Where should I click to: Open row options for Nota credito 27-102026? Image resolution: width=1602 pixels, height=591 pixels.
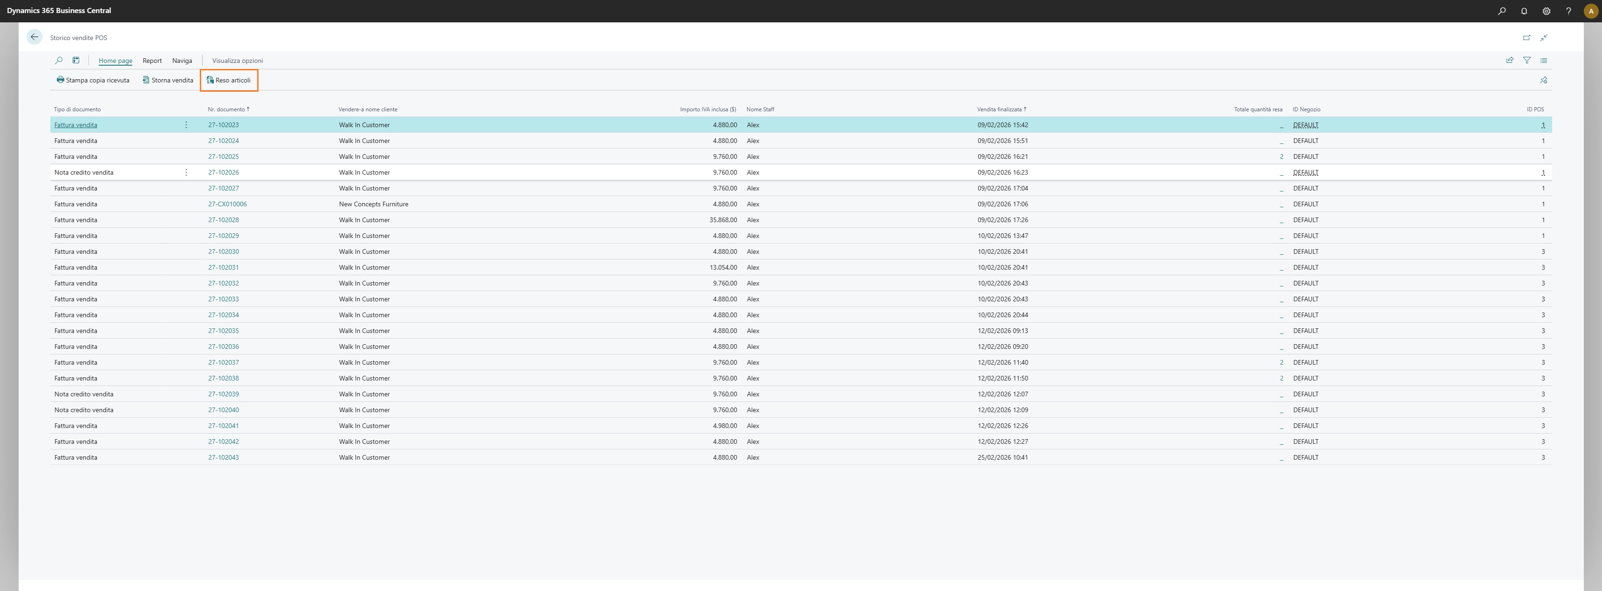coord(186,172)
